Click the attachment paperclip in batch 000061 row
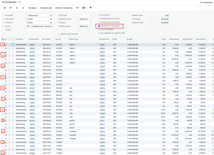This screenshot has width=214, height=155. point(6,142)
